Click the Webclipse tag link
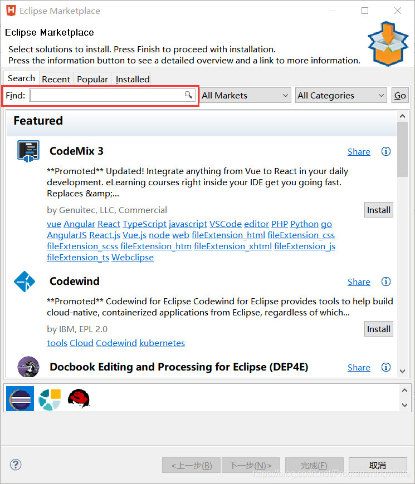This screenshot has width=415, height=484. [133, 258]
